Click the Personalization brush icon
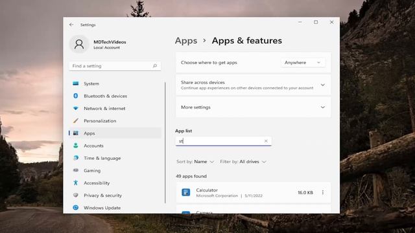 coord(76,121)
